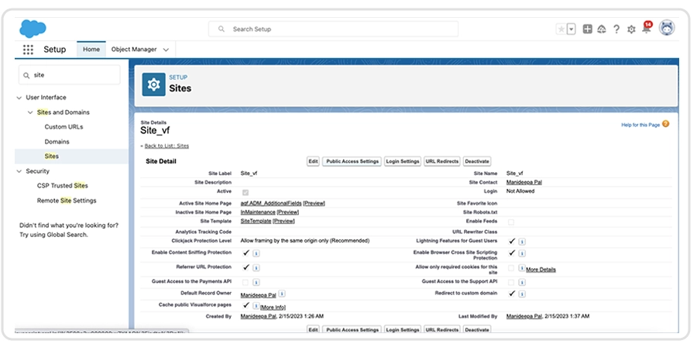Click the Global Actions plus icon
Screen dimensions: 697x344
(x=588, y=29)
